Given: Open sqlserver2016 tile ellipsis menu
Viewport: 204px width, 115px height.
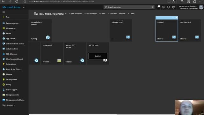Looking at the screenshot, I should pyautogui.click(x=120, y=20).
